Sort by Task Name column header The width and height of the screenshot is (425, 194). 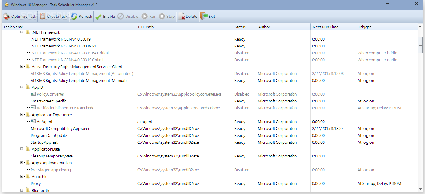click(x=69, y=27)
